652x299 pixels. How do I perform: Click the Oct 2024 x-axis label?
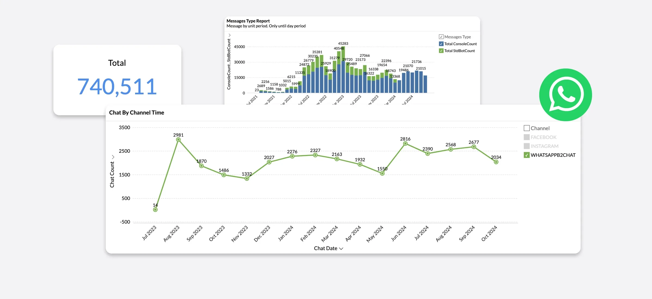[489, 233]
